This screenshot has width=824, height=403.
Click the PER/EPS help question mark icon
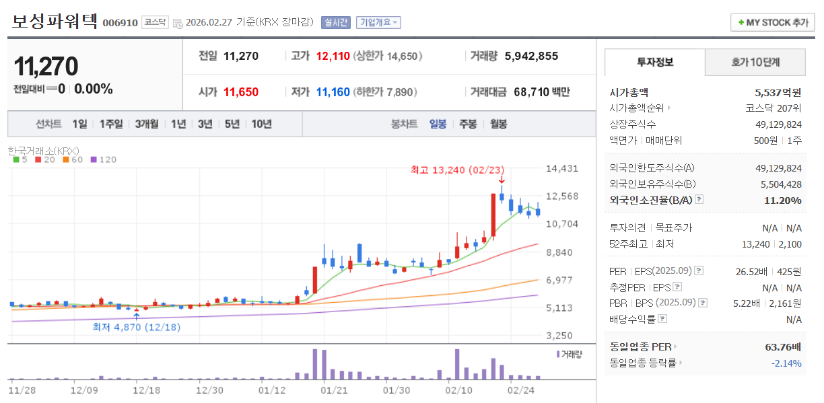[698, 271]
